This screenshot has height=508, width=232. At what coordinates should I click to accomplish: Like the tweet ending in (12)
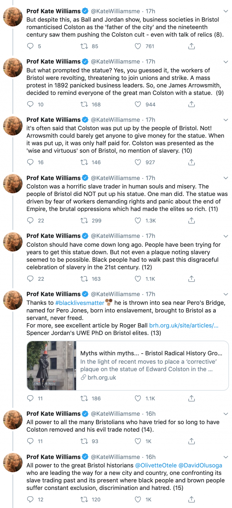coord(138,279)
